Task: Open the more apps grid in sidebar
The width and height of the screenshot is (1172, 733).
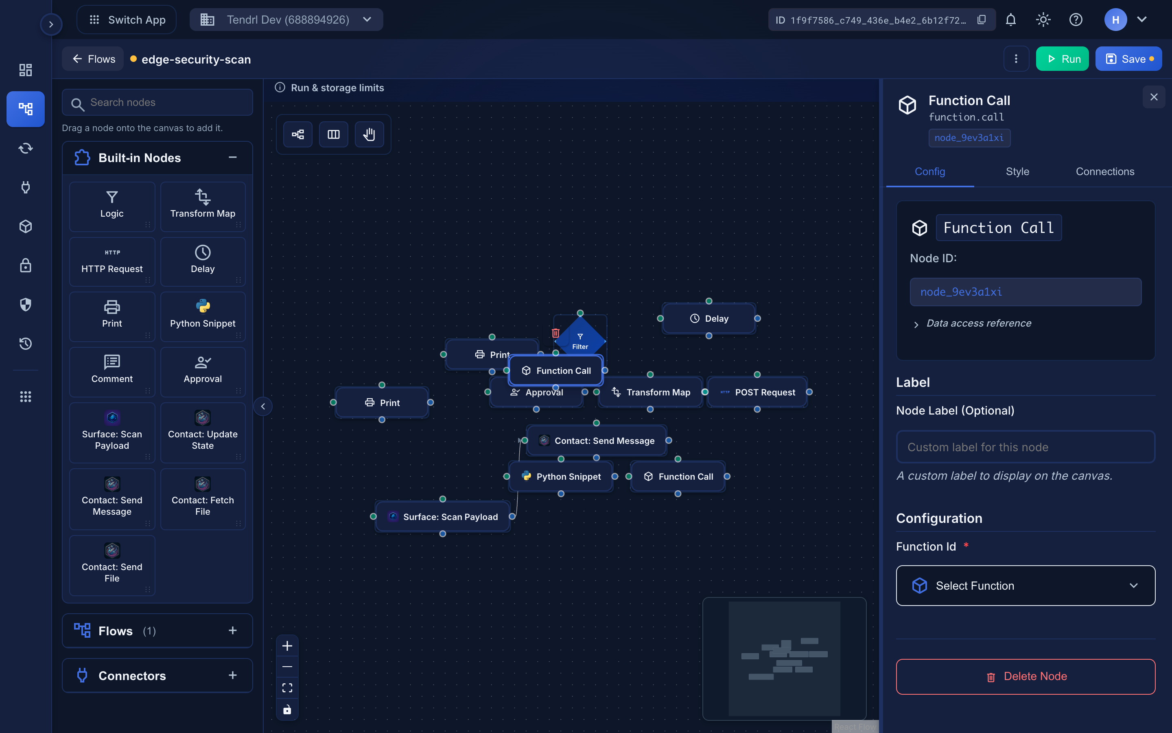Action: pyautogui.click(x=26, y=397)
